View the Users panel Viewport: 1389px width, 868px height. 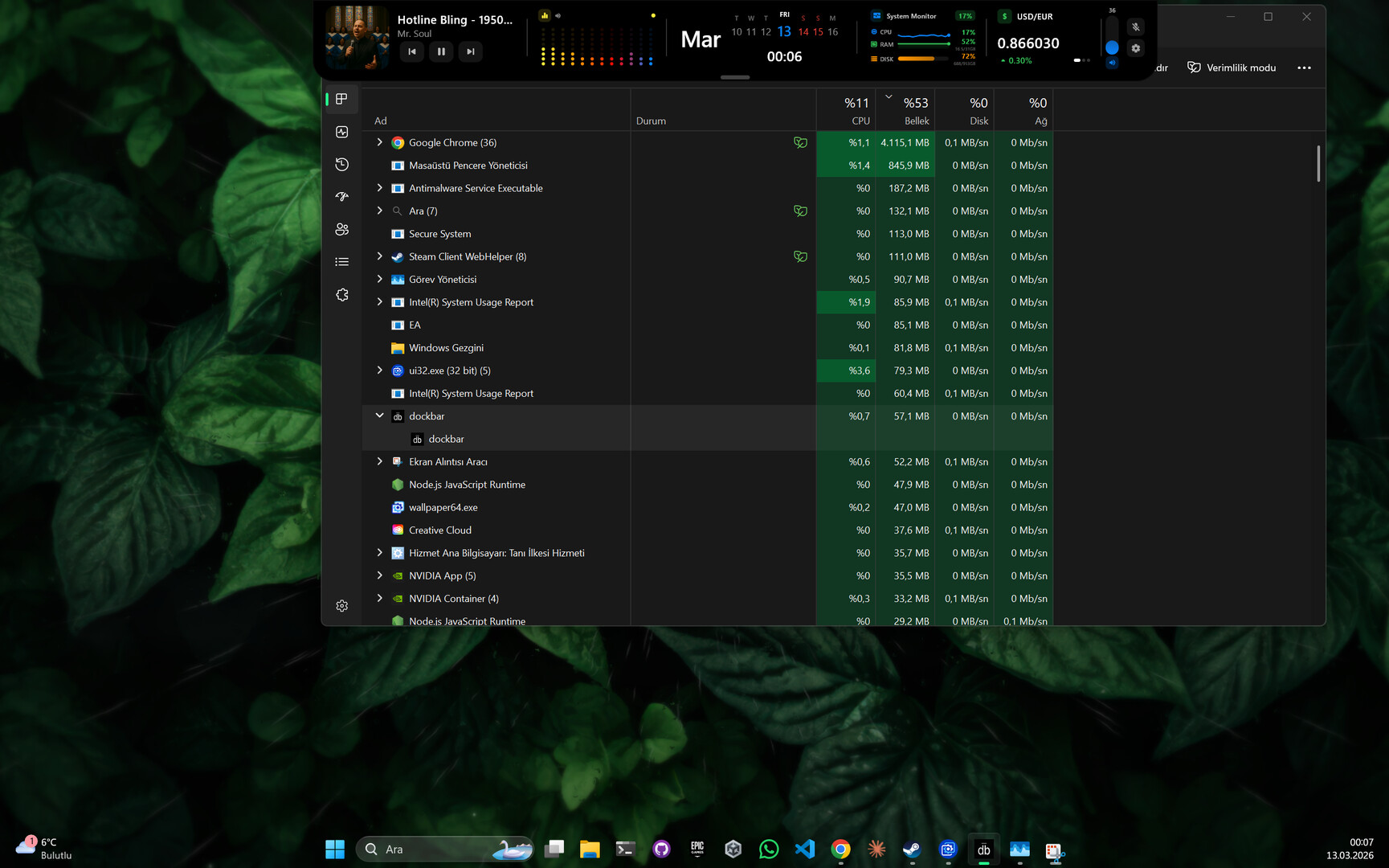tap(341, 229)
